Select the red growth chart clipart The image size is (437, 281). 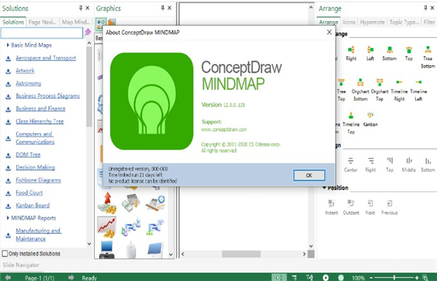click(107, 227)
